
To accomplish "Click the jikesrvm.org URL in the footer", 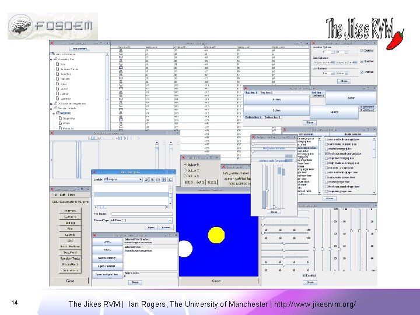I will coord(315,304).
